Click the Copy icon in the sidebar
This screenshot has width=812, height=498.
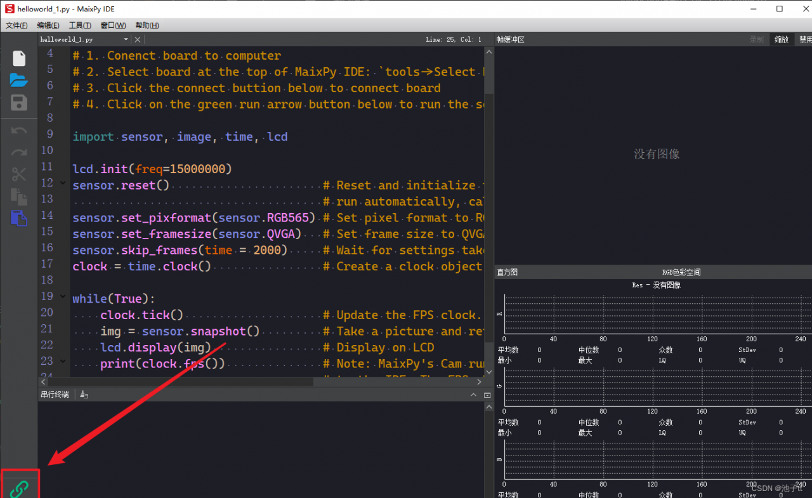(19, 196)
